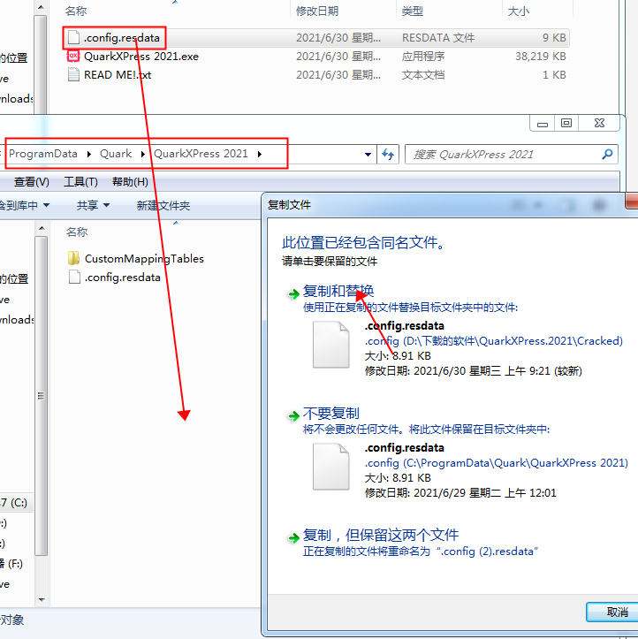The width and height of the screenshot is (638, 639).
Task: Select .config.resdata icon in lower window
Action: click(x=74, y=278)
